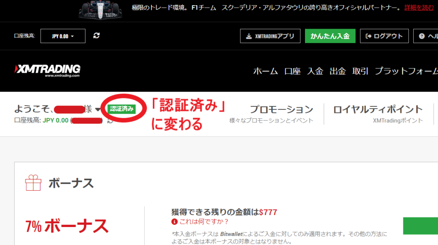Open the 口座 menu item
The image size is (438, 245).
293,71
